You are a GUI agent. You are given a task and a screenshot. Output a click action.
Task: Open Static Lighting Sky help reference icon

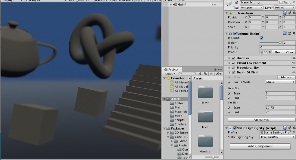(285, 128)
